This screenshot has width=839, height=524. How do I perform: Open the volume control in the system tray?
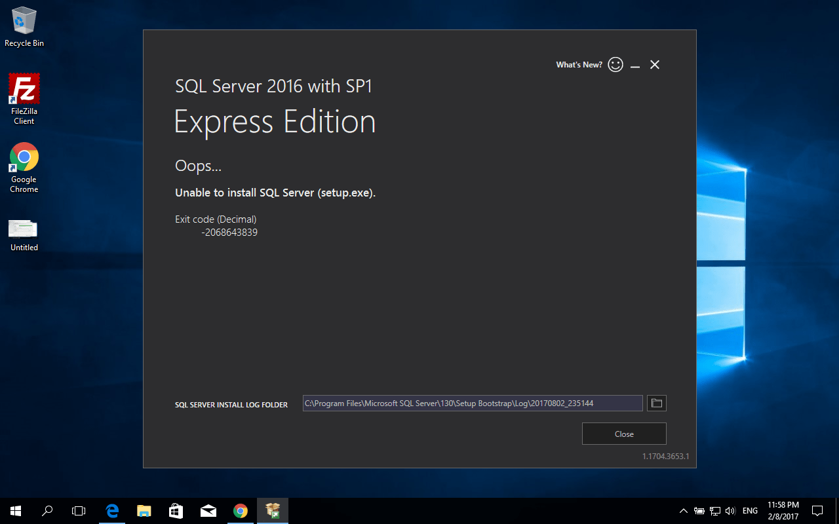click(x=730, y=510)
